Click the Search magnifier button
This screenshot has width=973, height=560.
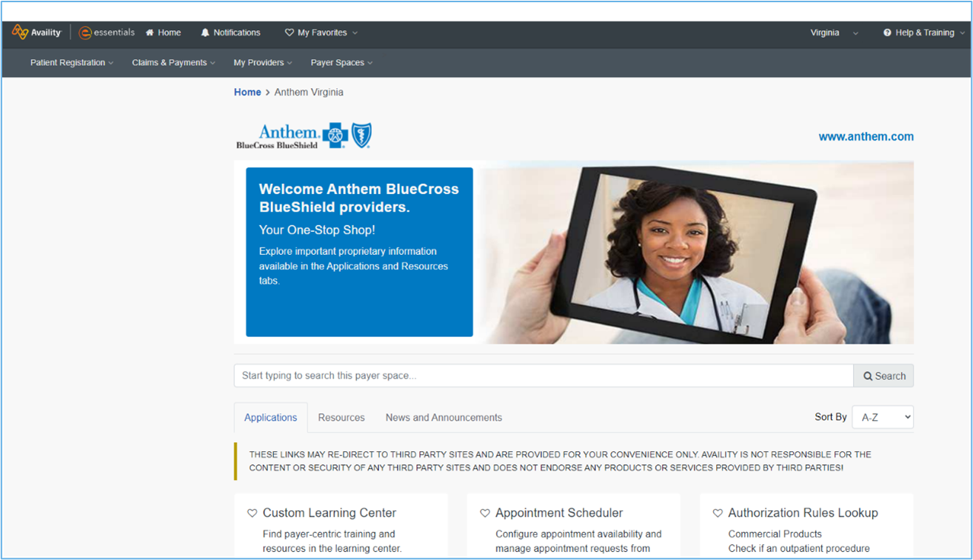click(x=883, y=376)
